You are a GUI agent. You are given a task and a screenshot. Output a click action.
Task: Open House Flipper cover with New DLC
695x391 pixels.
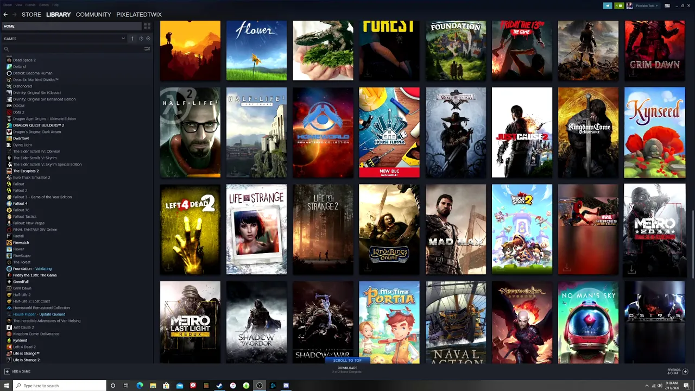pos(389,133)
